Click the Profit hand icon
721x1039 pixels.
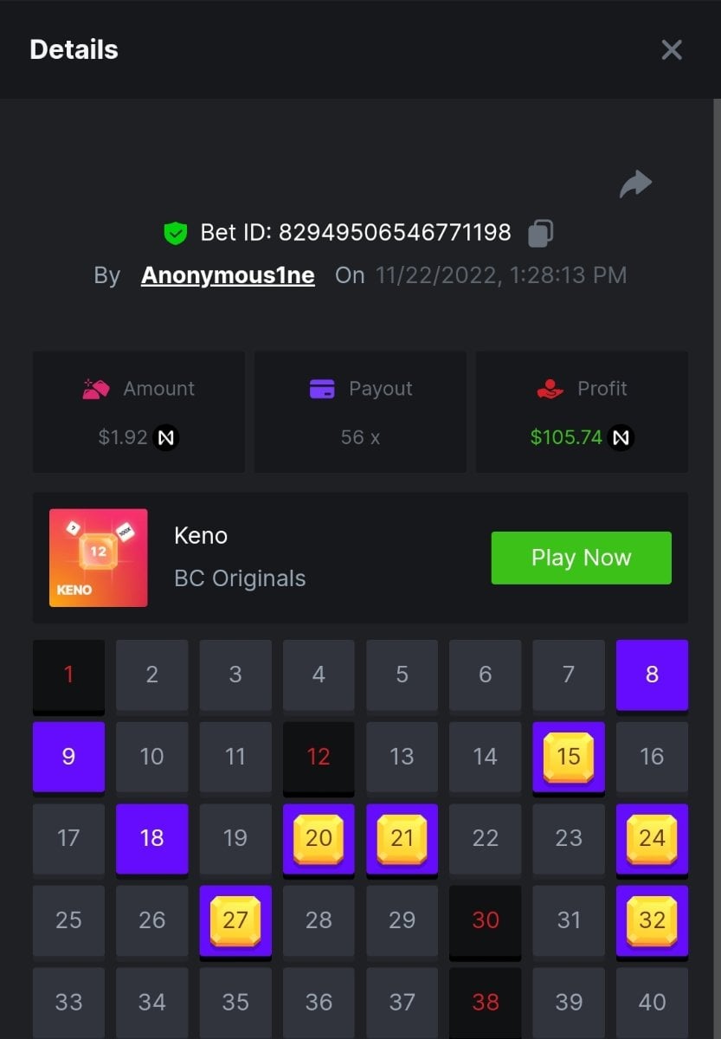point(550,389)
